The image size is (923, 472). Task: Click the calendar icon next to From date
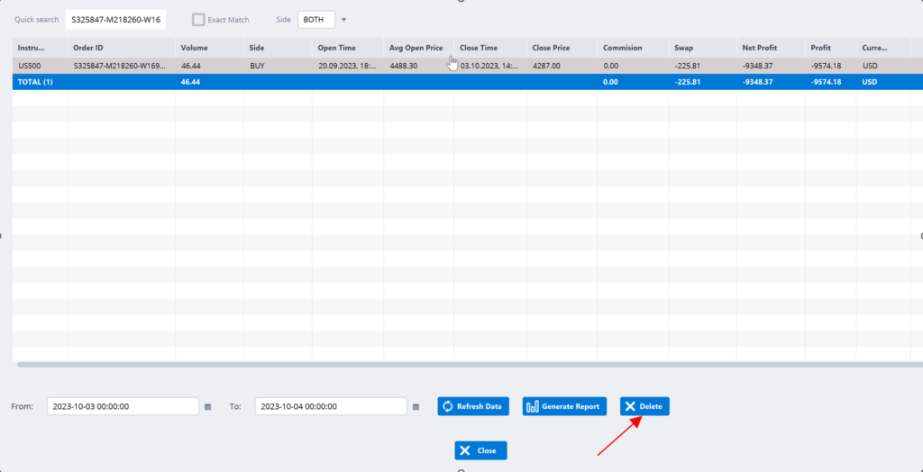pyautogui.click(x=207, y=406)
